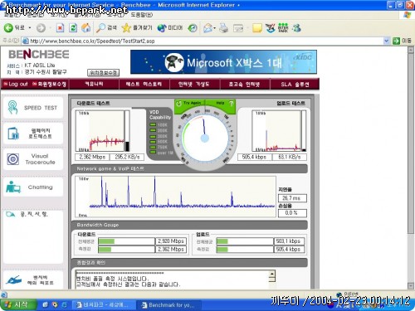Expand the address bar dropdown arrow
Image resolution: width=415 pixels, height=311 pixels.
tap(387, 41)
